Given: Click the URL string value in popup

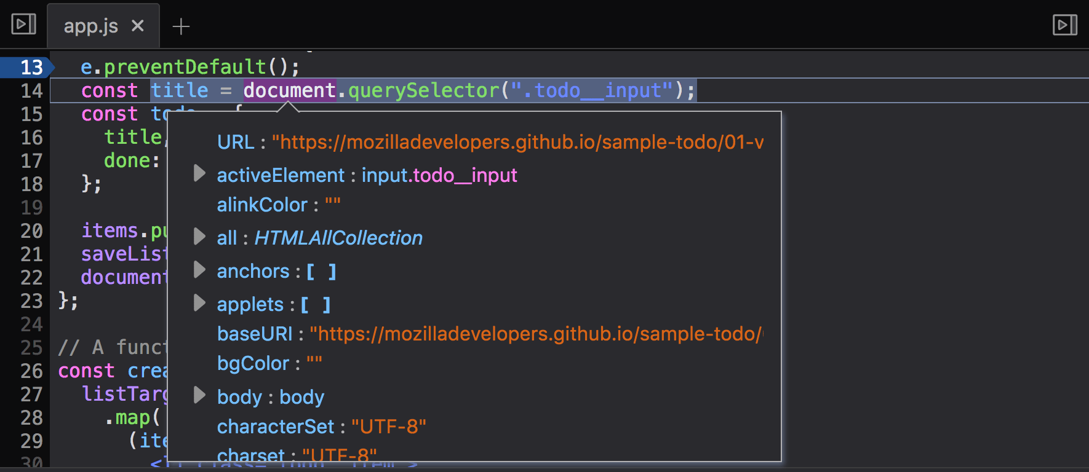Looking at the screenshot, I should click(518, 142).
